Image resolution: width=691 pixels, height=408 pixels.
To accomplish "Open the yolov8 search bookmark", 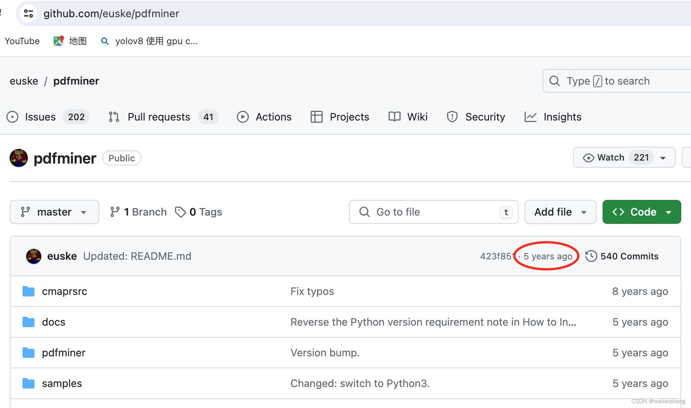I will [149, 41].
